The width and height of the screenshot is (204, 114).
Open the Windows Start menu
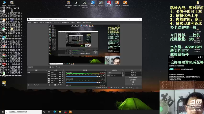3,112
